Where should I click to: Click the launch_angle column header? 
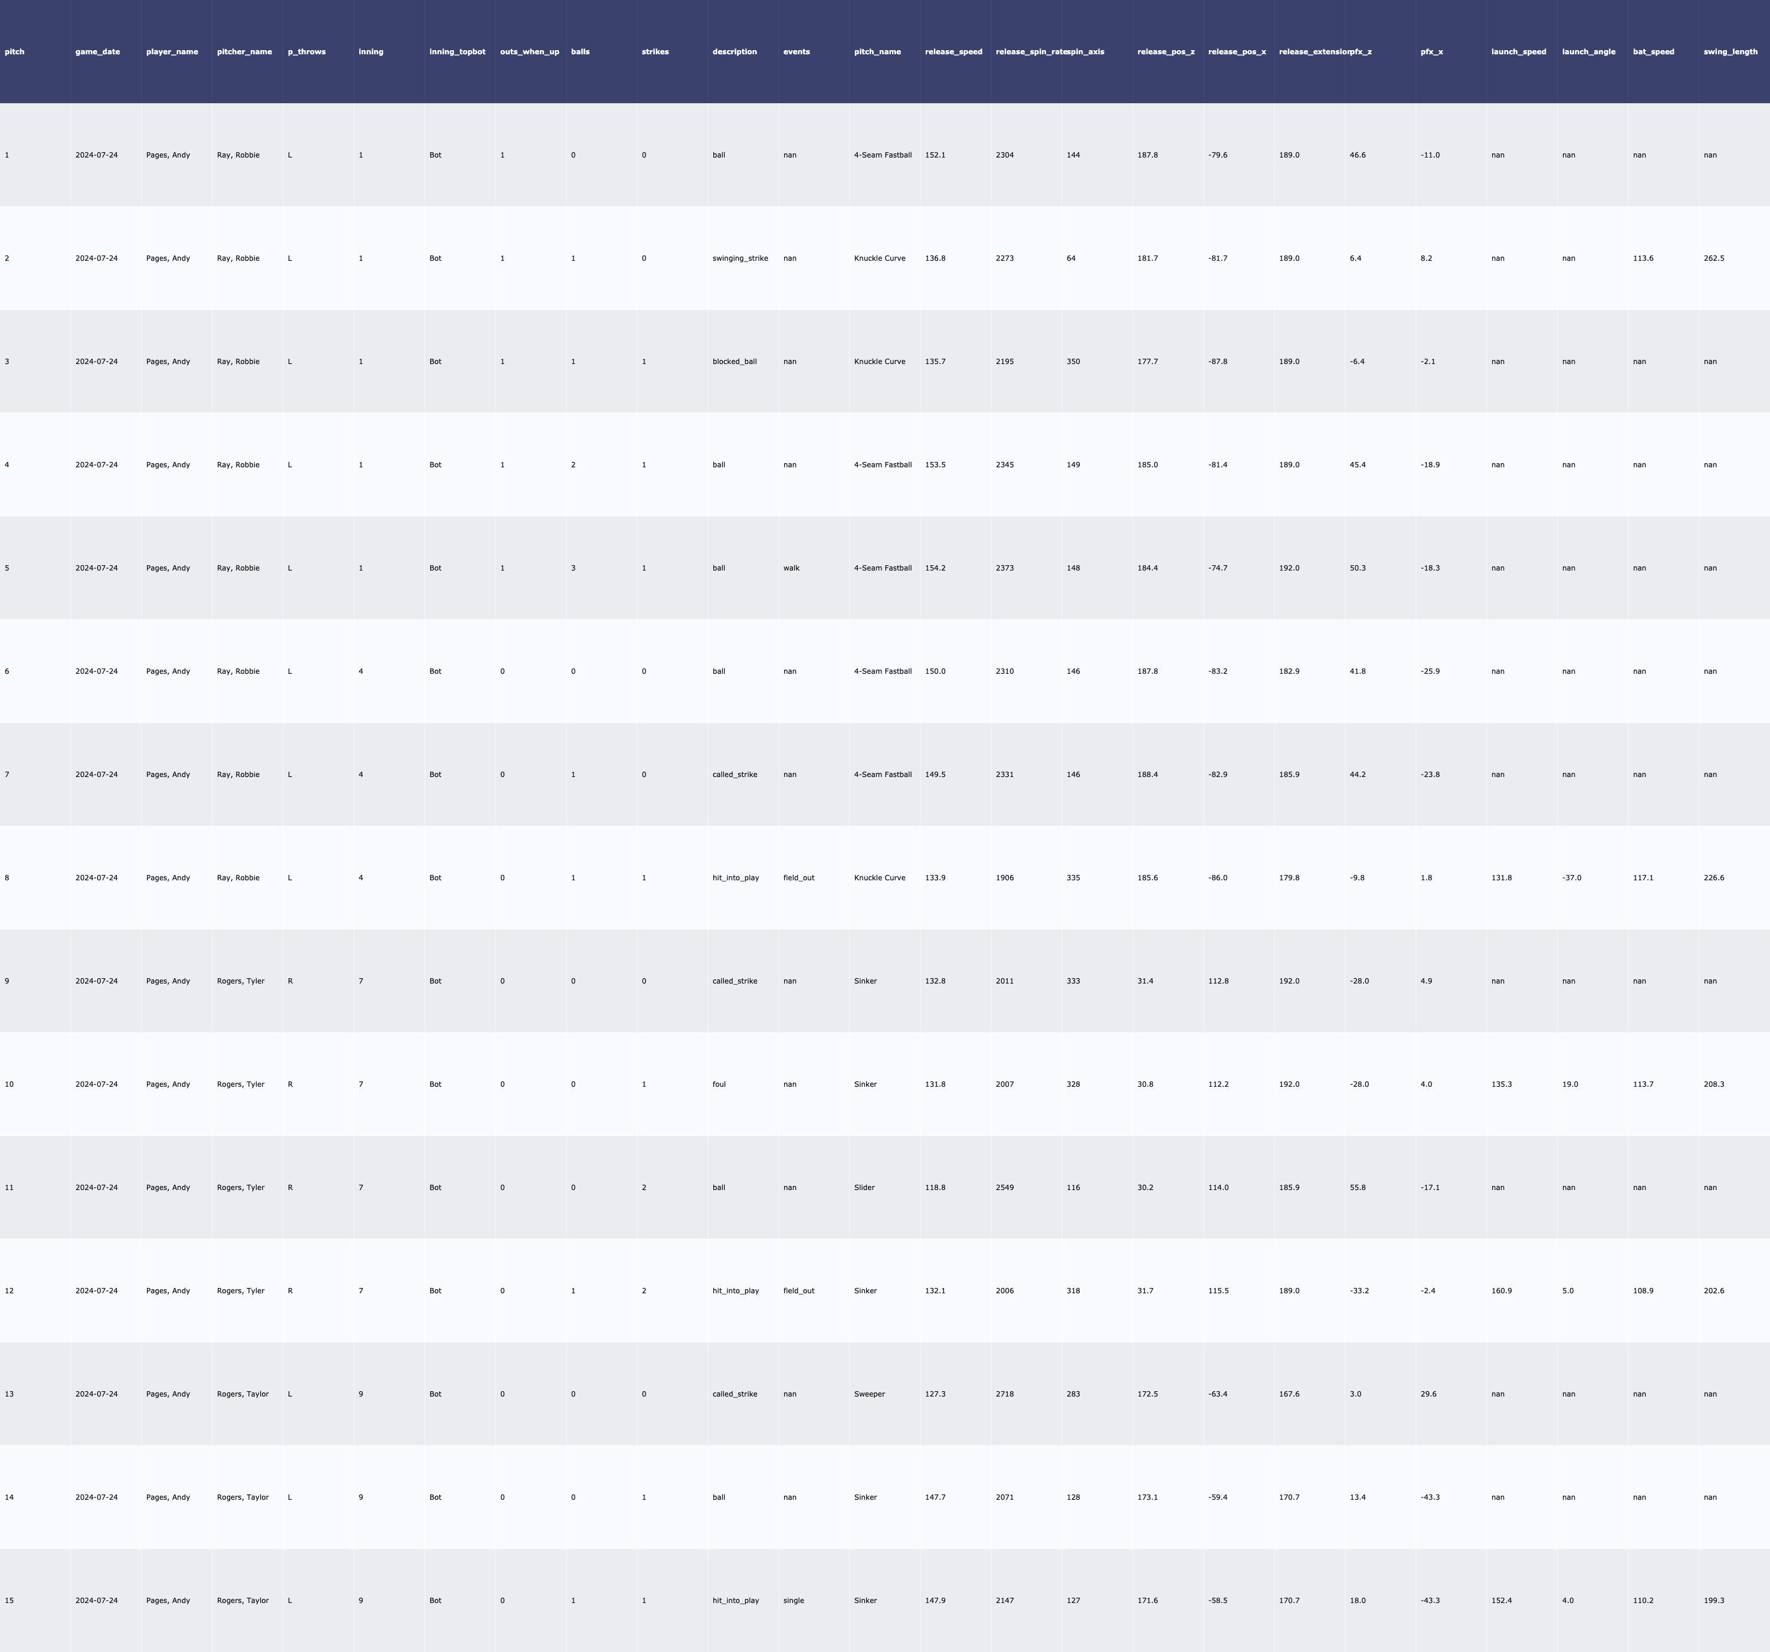coord(1588,52)
